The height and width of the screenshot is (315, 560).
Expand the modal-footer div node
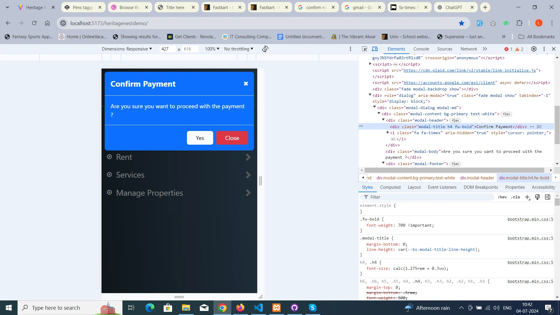click(x=383, y=163)
